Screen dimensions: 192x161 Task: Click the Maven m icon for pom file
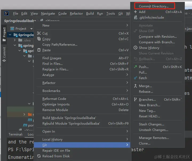tap(25, 125)
